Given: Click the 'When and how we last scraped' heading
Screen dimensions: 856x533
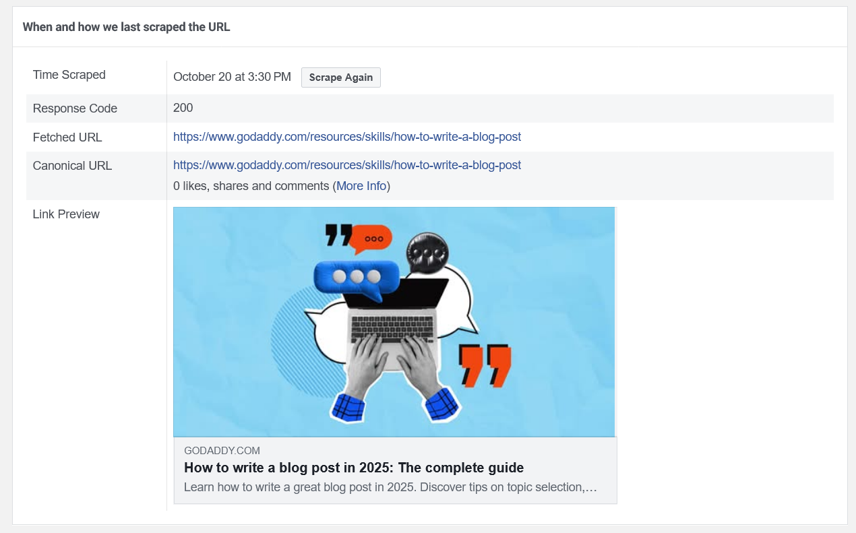Looking at the screenshot, I should click(x=126, y=28).
